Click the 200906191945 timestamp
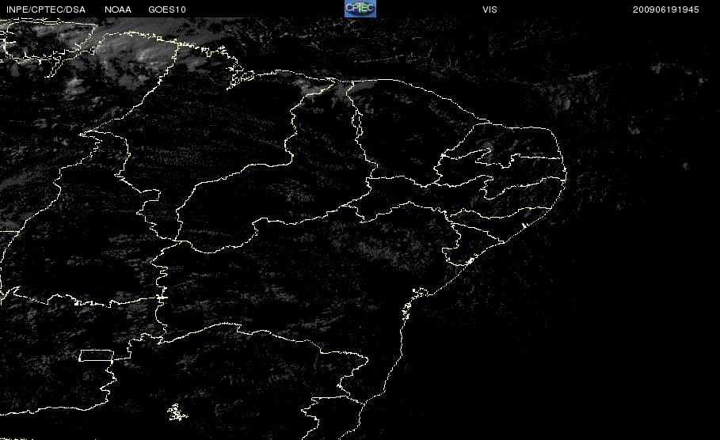 666,9
